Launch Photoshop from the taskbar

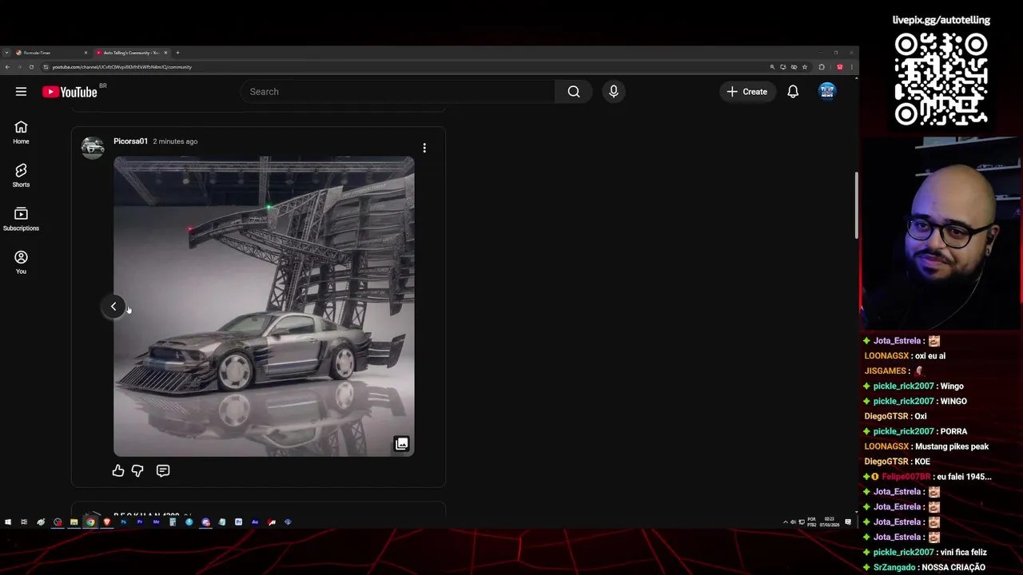point(123,522)
